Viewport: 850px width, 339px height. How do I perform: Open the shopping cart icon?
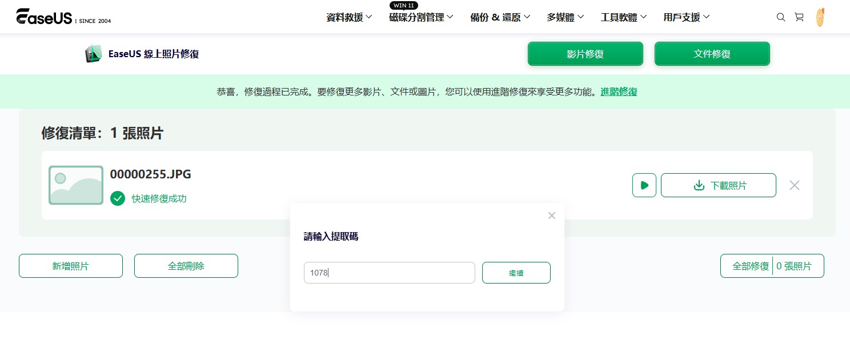click(x=799, y=17)
